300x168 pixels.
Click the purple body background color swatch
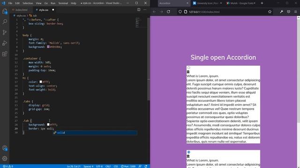[48, 47]
